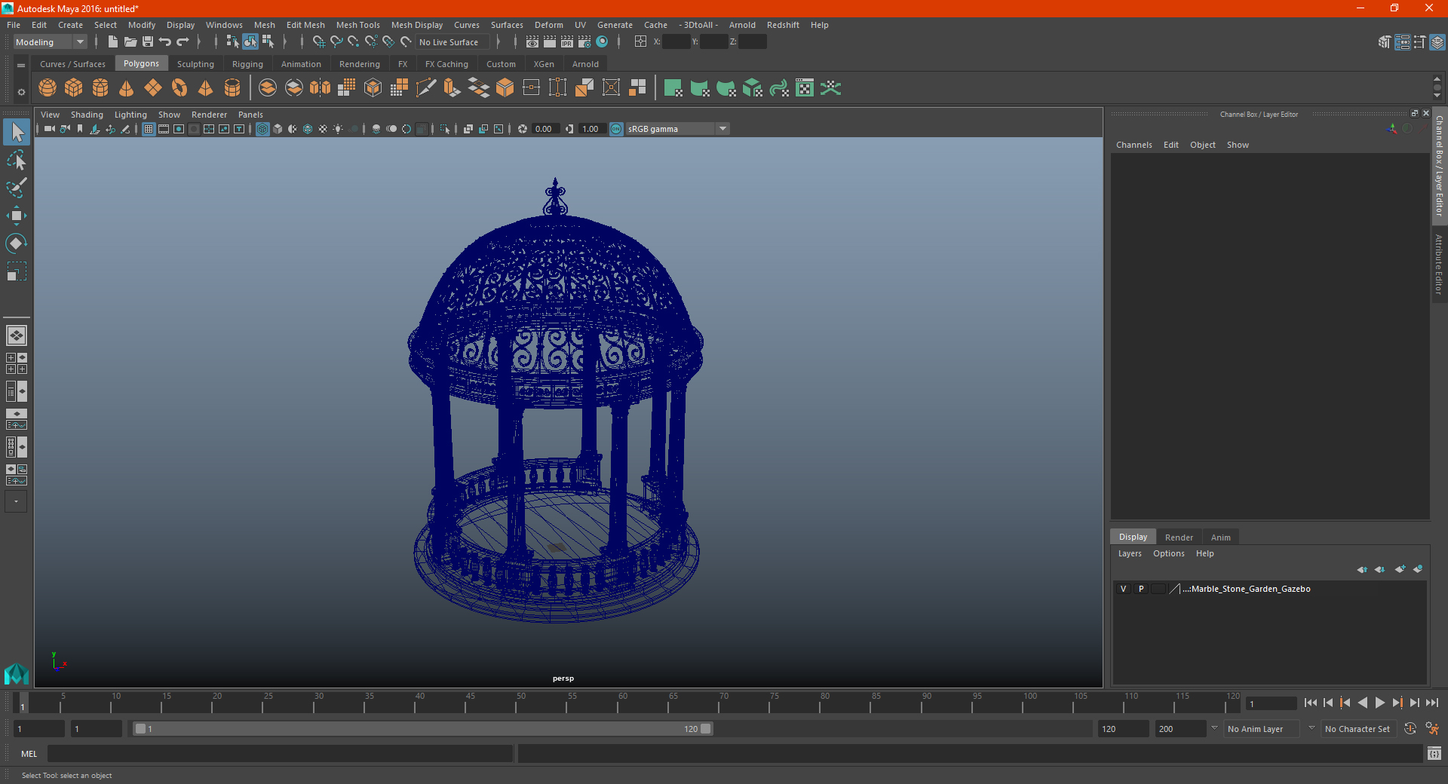The image size is (1448, 784).
Task: Open the viewport Lighting menu
Action: click(130, 115)
